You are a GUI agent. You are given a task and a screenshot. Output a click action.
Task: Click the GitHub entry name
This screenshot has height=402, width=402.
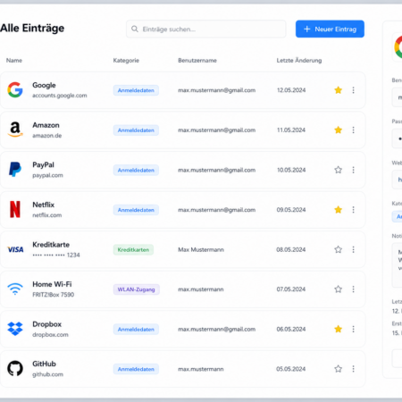pyautogui.click(x=44, y=364)
